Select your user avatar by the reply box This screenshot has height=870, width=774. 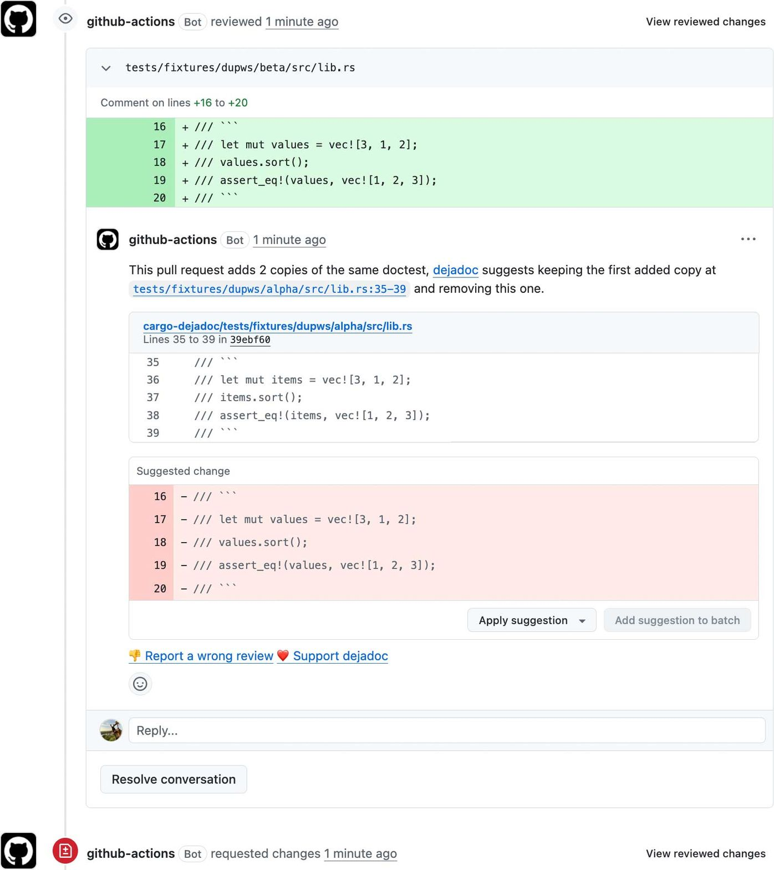point(111,730)
